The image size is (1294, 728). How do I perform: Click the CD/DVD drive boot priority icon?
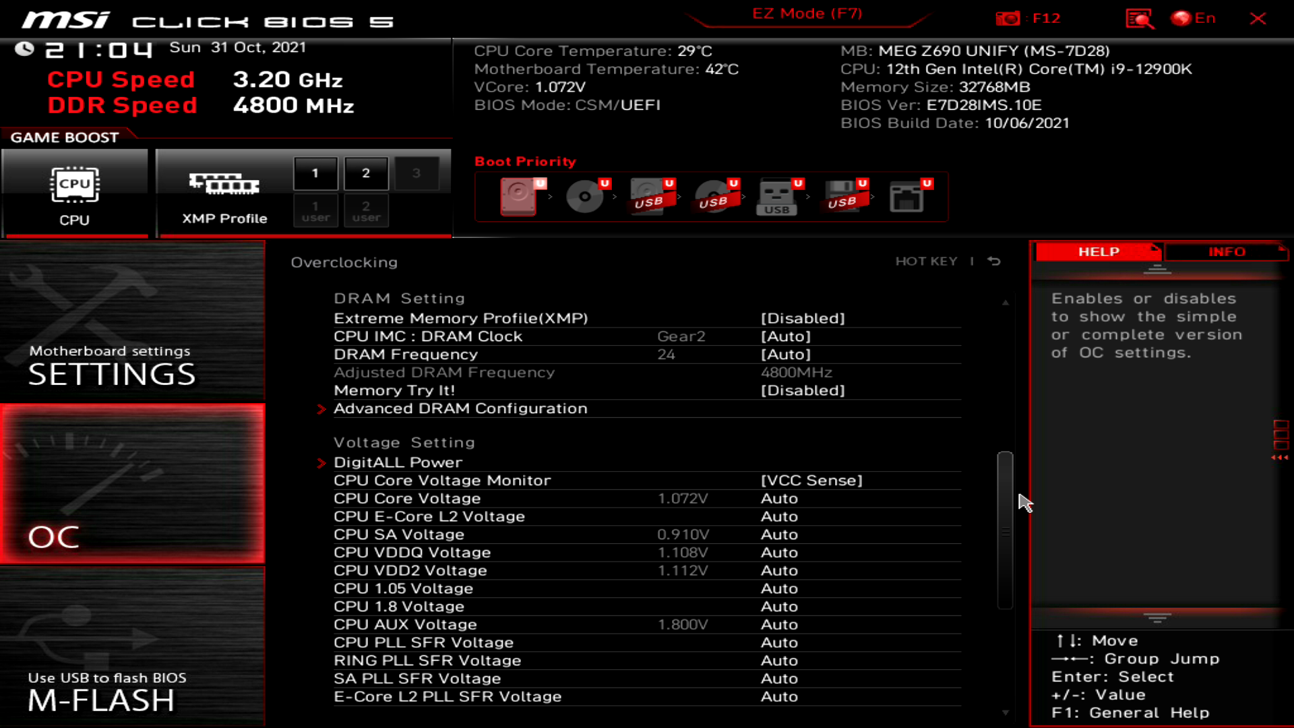(x=583, y=197)
